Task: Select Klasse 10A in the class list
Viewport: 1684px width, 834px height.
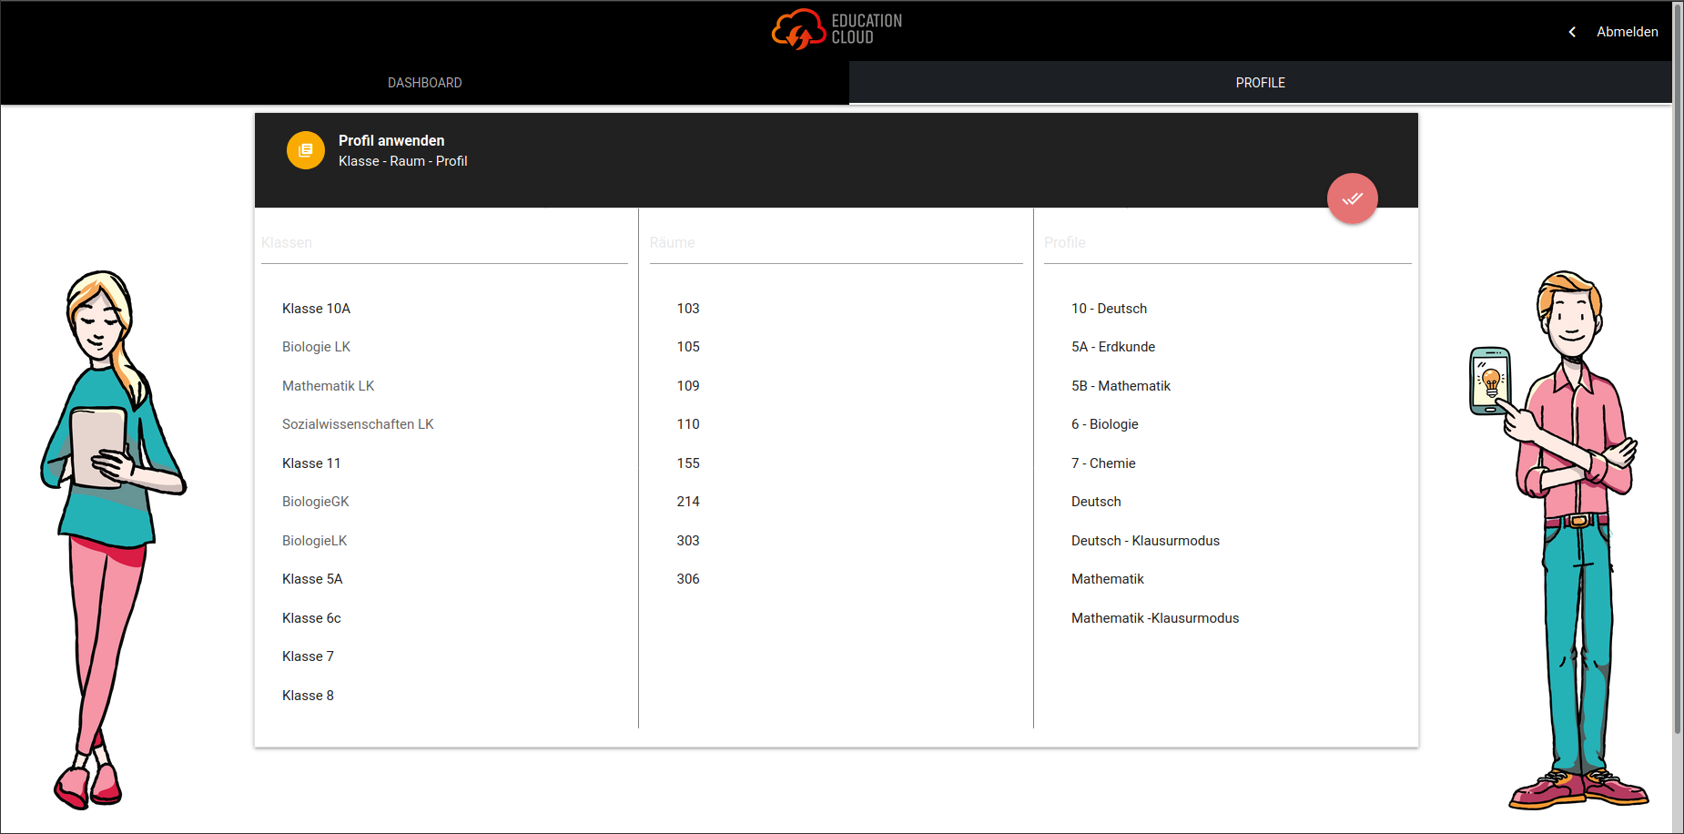Action: tap(316, 308)
